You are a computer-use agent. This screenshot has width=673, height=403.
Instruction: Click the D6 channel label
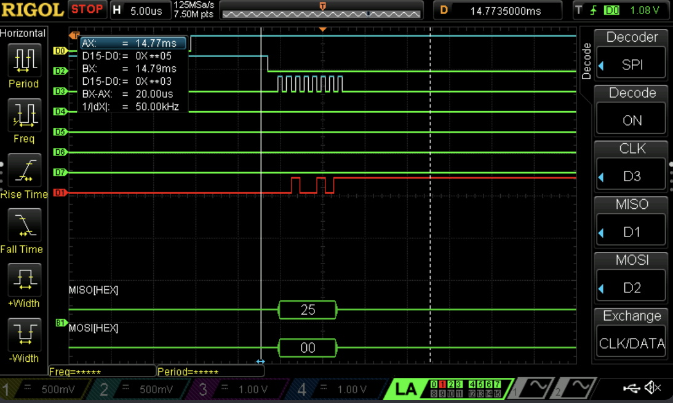pos(60,152)
